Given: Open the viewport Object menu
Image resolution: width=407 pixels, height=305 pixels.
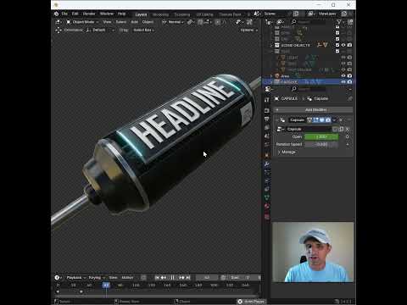Looking at the screenshot, I should (148, 22).
